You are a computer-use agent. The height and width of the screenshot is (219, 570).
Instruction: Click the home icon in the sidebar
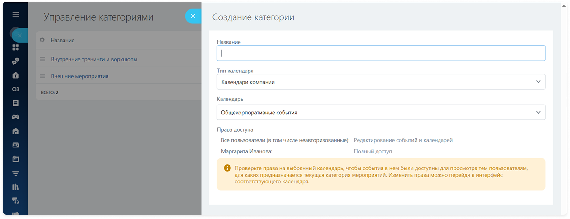coord(16,131)
